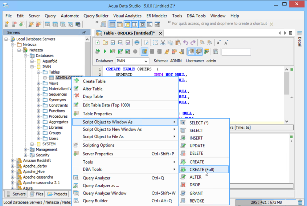Click the Servers panel scroll up arrow
The width and height of the screenshot is (307, 206).
(x=87, y=39)
